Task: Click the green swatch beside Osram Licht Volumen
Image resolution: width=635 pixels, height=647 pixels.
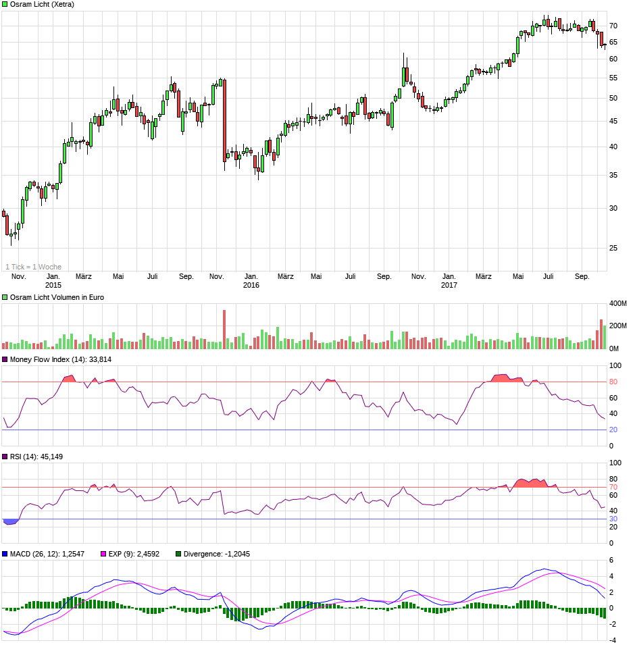Action: pos(5,298)
